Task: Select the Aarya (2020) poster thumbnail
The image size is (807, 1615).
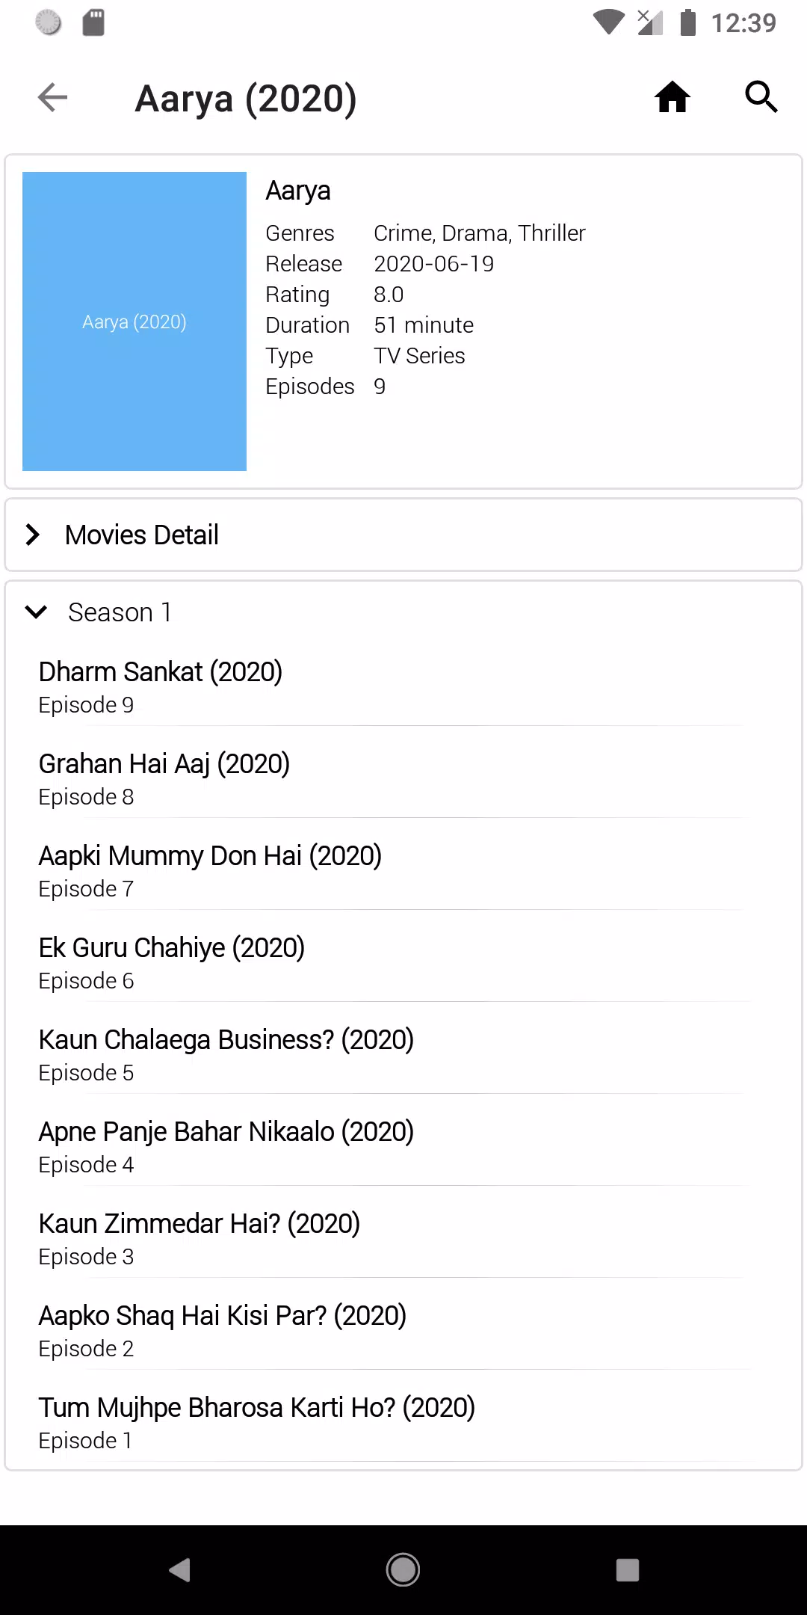Action: [x=134, y=322]
